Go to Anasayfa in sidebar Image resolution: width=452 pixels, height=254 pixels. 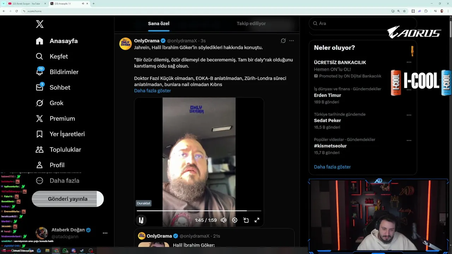pos(57,41)
